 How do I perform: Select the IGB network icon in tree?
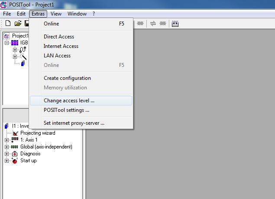[x=15, y=43]
